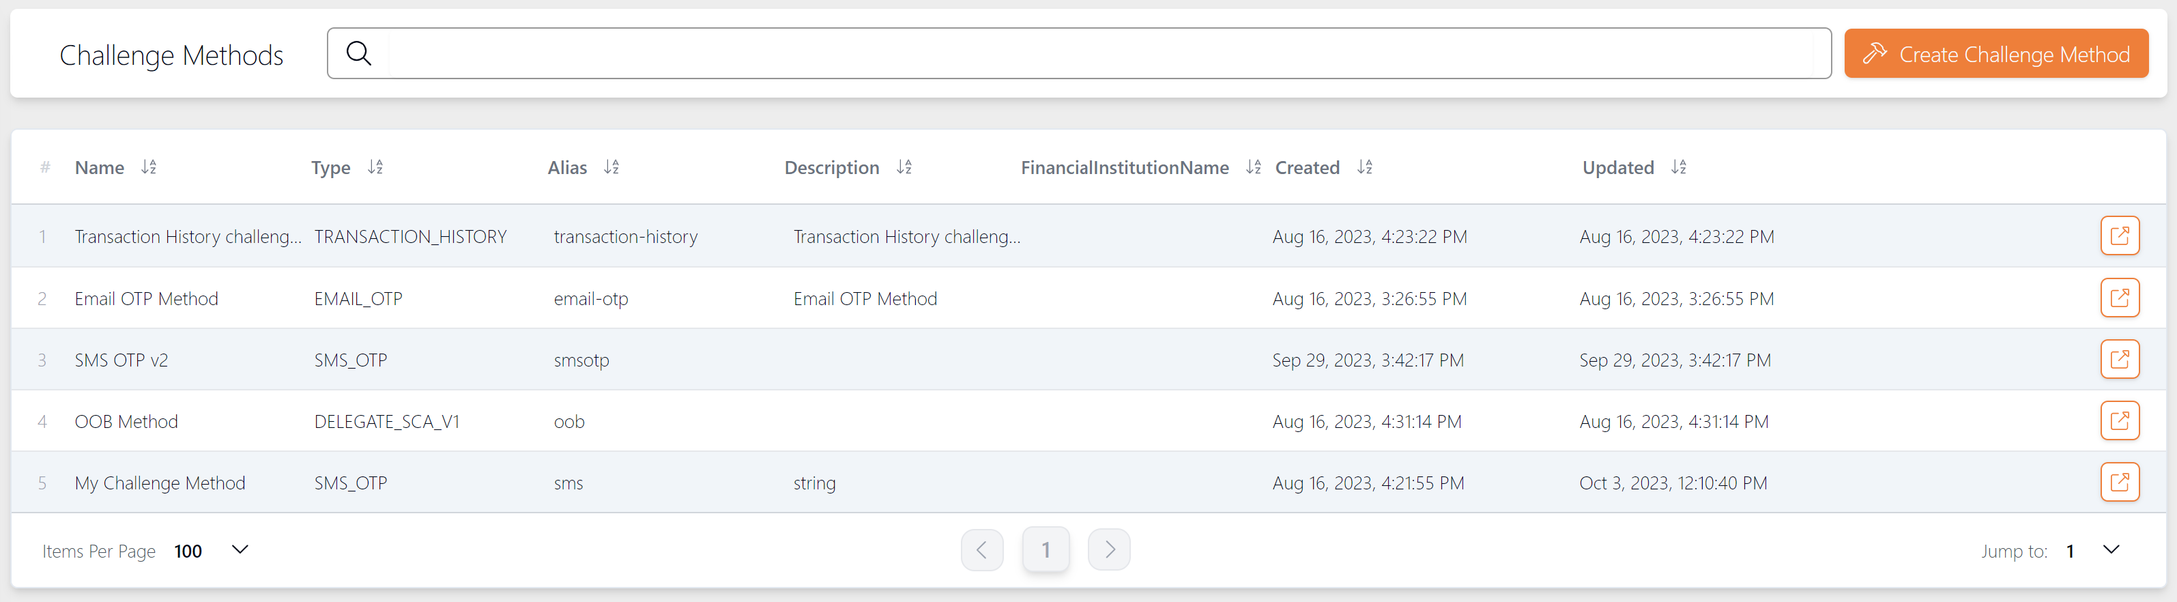Click the Type column header
The image size is (2177, 602).
[330, 167]
